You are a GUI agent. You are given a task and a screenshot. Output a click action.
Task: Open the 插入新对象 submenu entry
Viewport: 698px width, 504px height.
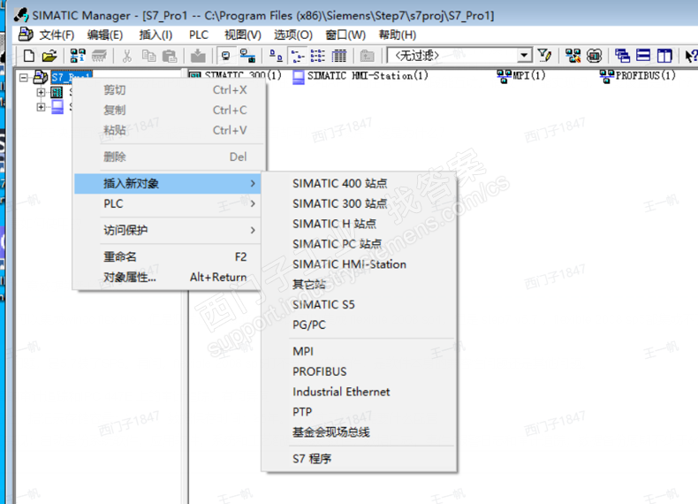[168, 184]
